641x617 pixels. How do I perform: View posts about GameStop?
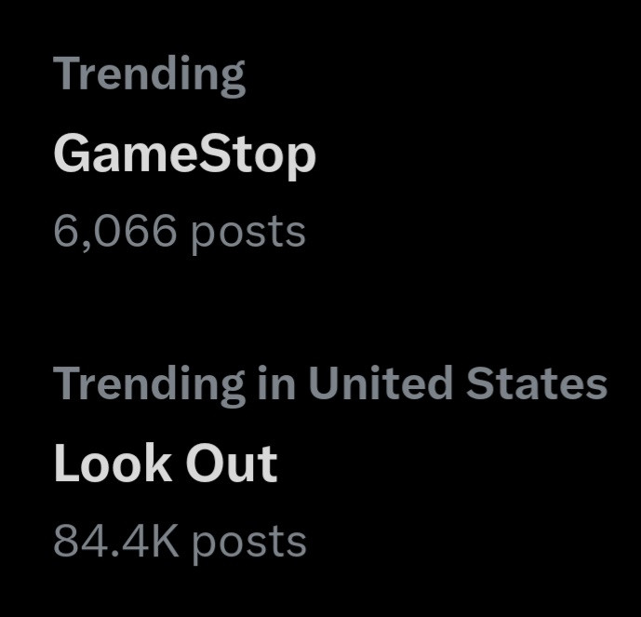tap(184, 154)
